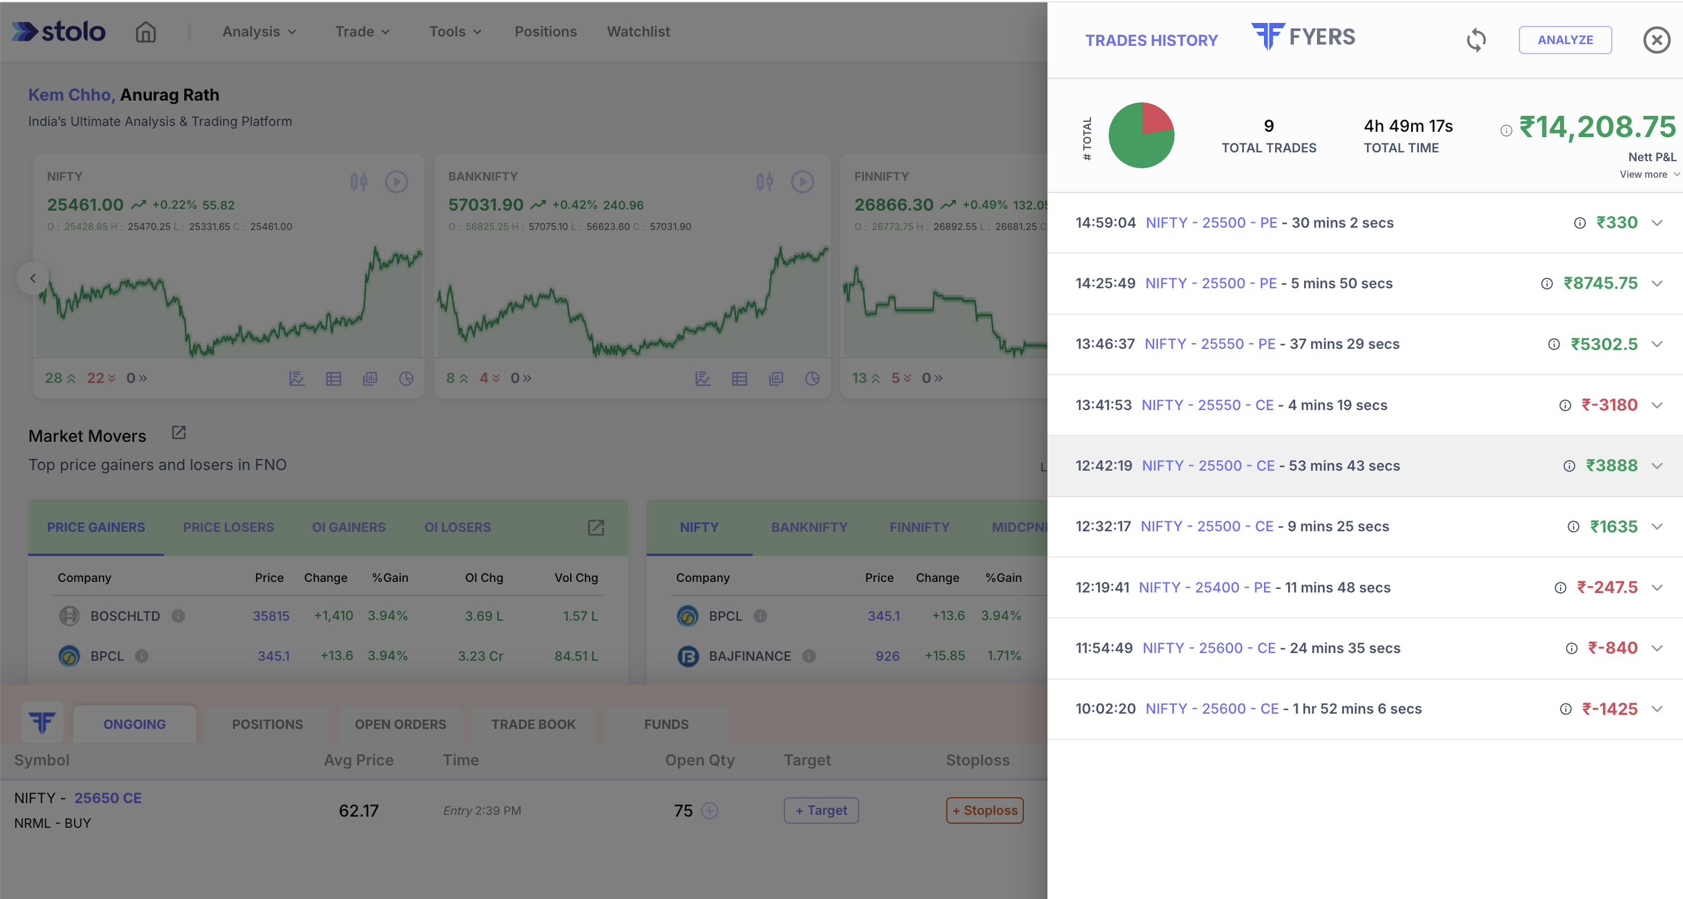Image resolution: width=1683 pixels, height=899 pixels.
Task: Click the TRADES HISTORY heading
Action: click(1151, 41)
